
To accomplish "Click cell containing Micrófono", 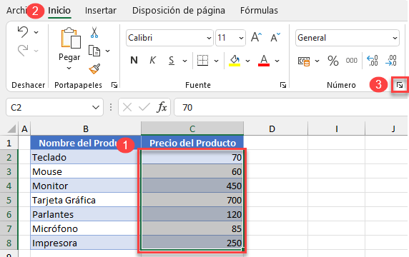I will (x=86, y=228).
